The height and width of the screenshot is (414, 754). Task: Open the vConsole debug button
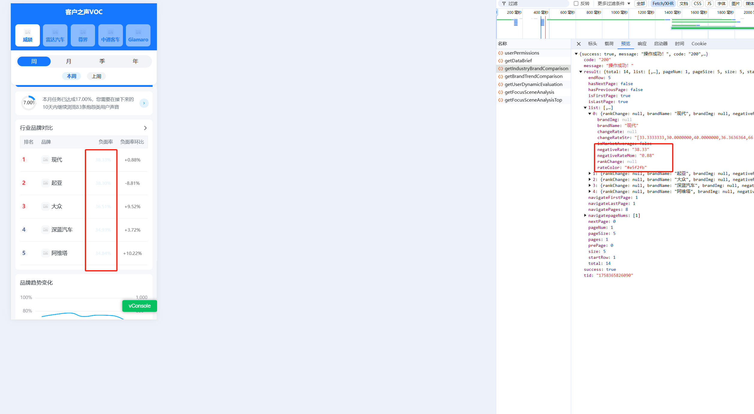pyautogui.click(x=140, y=306)
